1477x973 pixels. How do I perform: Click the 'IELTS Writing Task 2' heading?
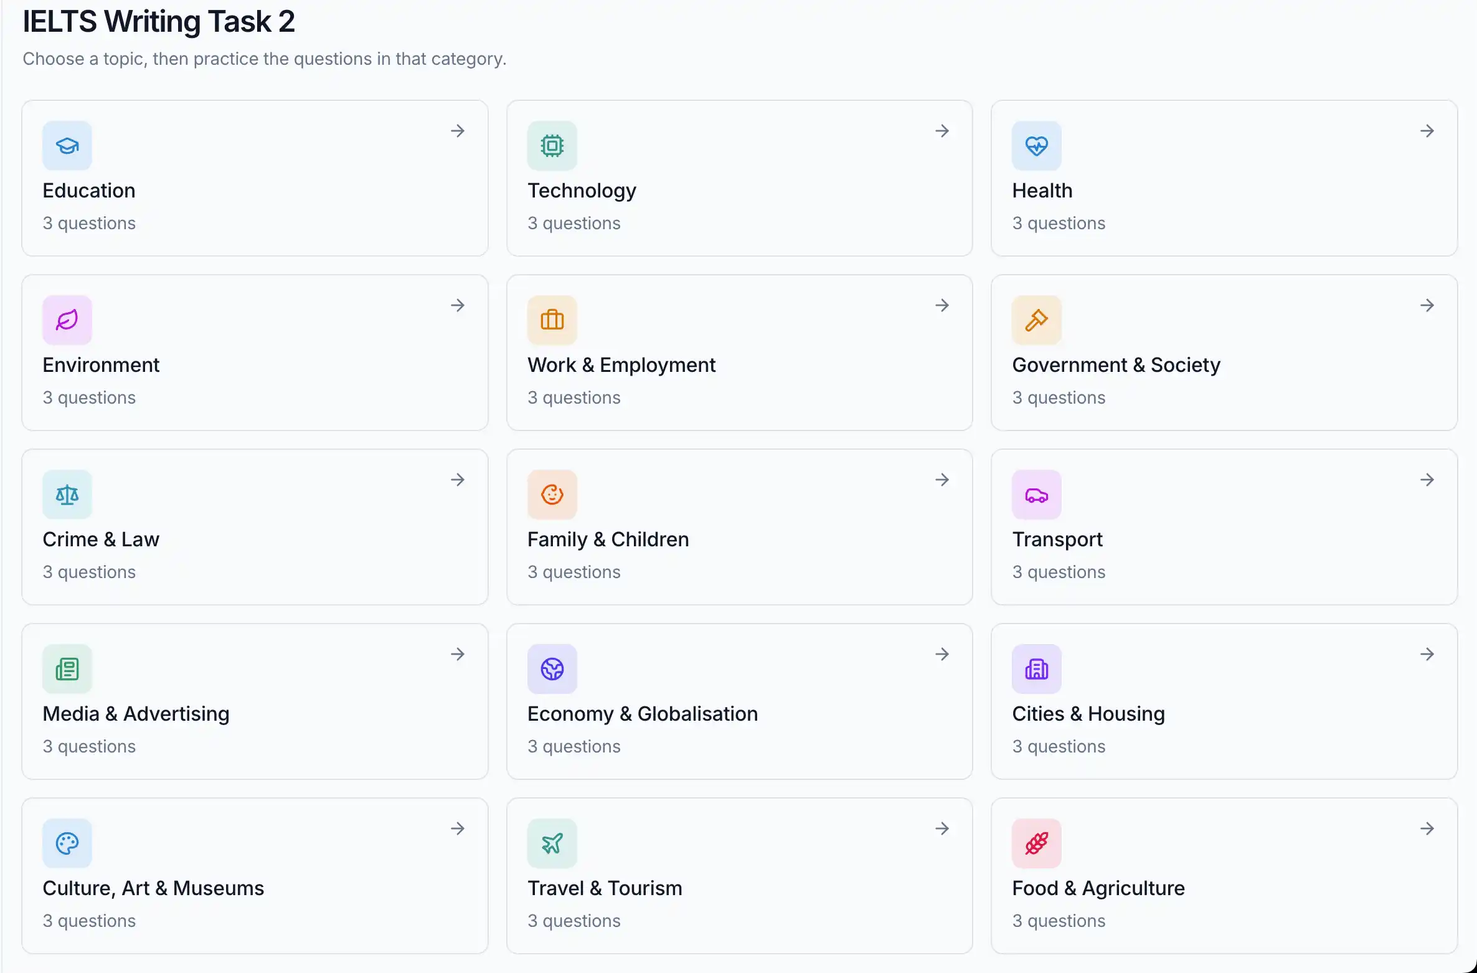159,22
